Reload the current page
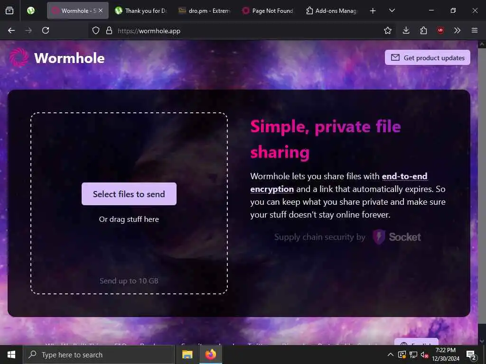Screen dimensions: 486x364 [x=46, y=31]
